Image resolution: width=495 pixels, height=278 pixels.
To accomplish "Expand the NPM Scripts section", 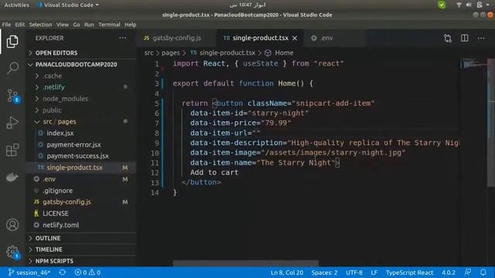I will pyautogui.click(x=80, y=261).
